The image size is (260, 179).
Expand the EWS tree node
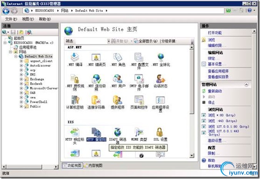(x=21, y=75)
